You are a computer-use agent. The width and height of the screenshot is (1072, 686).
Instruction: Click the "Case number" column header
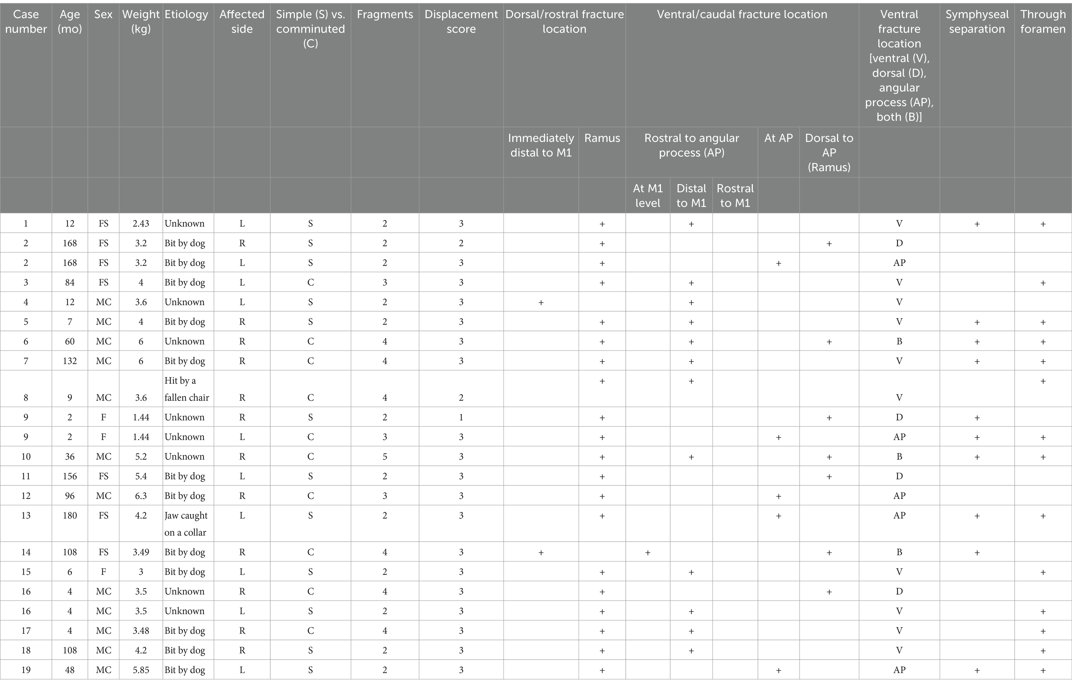[26, 21]
